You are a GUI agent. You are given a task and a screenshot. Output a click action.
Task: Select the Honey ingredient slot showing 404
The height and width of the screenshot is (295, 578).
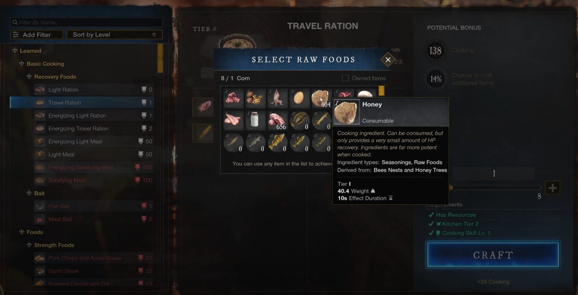(322, 98)
